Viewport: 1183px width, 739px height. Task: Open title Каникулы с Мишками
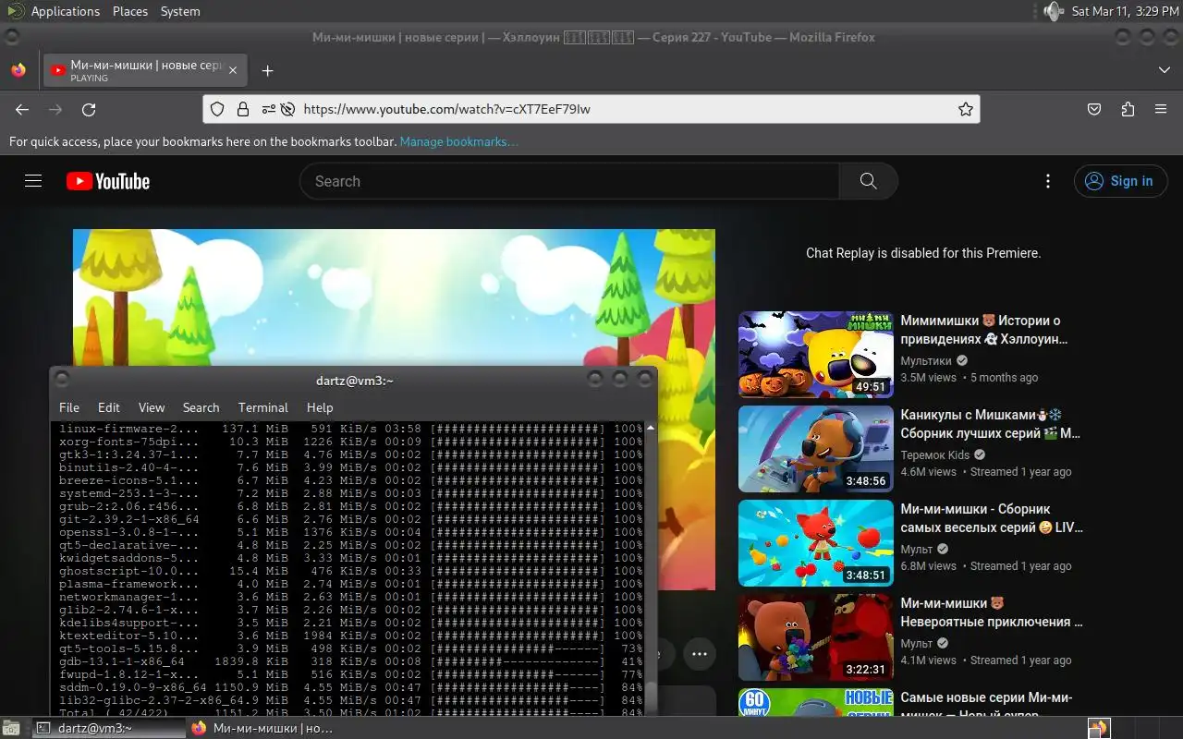[990, 424]
